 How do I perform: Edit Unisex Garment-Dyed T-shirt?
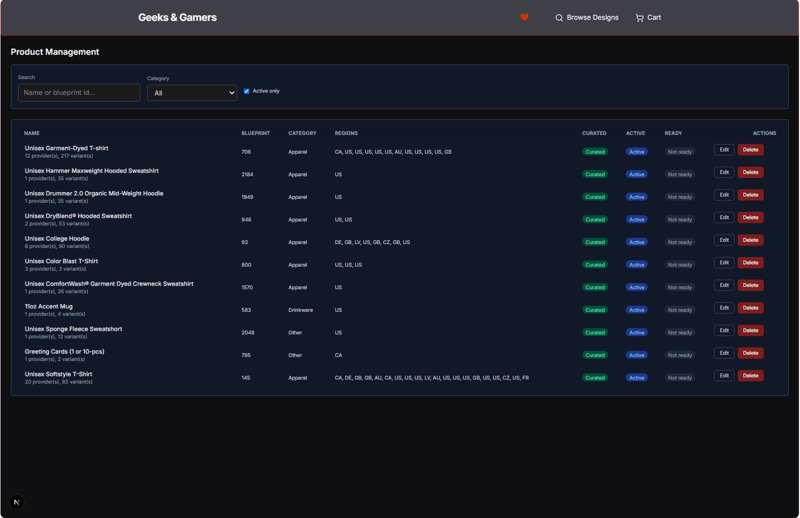point(724,150)
